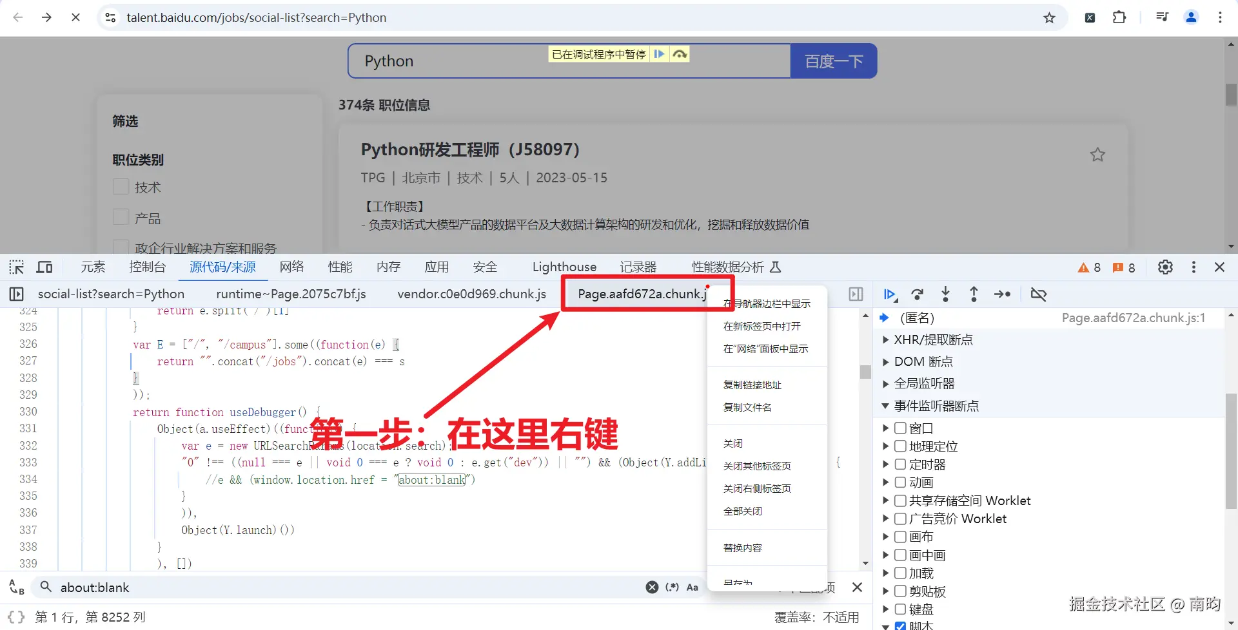
Task: Click the step over next function call icon
Action: click(x=918, y=294)
